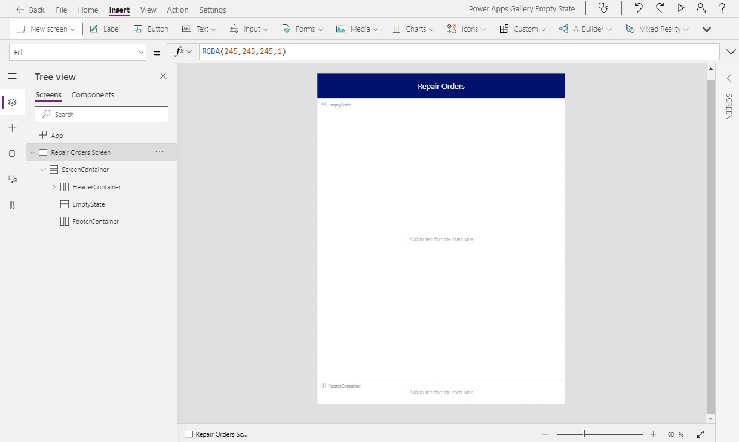This screenshot has width=739, height=442.
Task: Open the Settings menu
Action: 212,10
